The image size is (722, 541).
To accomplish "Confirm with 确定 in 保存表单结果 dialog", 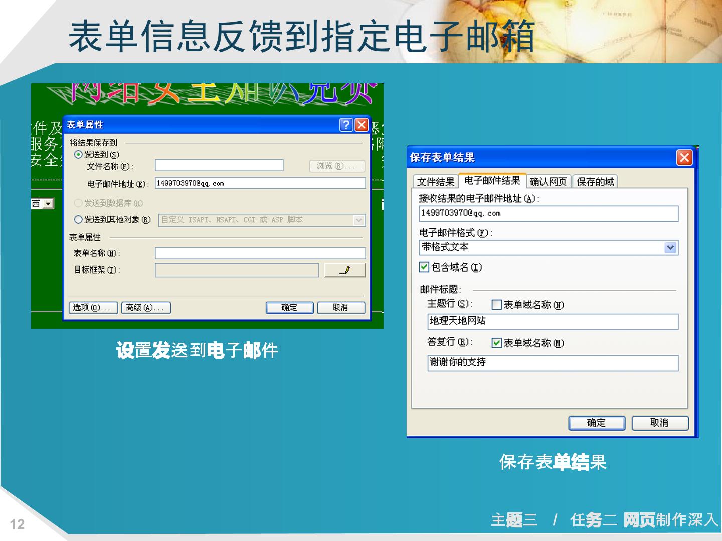I will [x=597, y=423].
